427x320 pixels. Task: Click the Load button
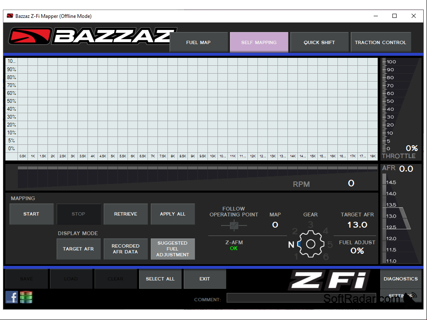71,279
